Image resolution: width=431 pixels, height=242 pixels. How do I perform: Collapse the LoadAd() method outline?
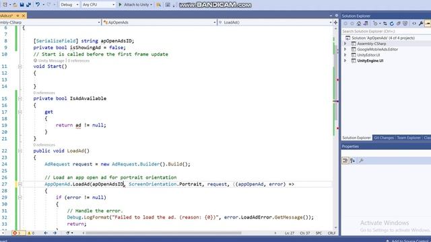pos(20,151)
